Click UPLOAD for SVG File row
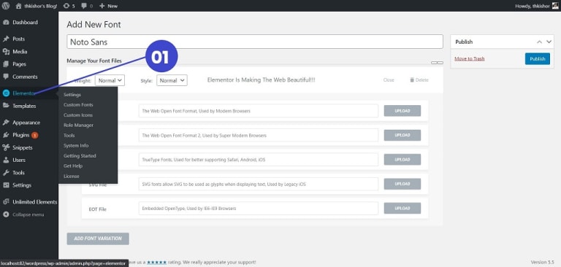Image resolution: width=561 pixels, height=267 pixels. click(402, 184)
